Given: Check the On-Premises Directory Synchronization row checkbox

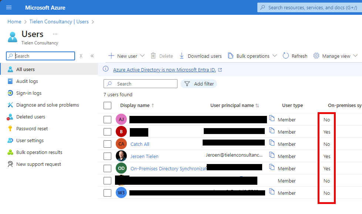Looking at the screenshot, I should tap(107, 168).
